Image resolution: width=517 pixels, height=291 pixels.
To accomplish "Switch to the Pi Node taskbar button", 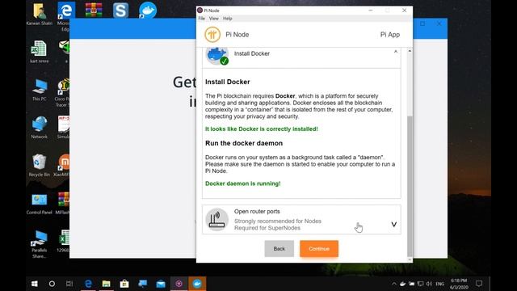I will click(x=179, y=284).
